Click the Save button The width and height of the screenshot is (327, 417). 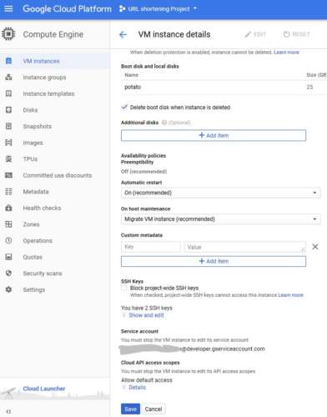(x=130, y=409)
